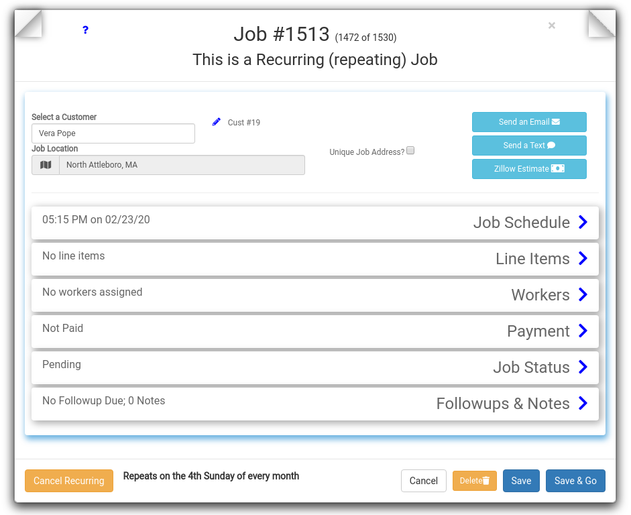Enable the Unique Job Address checkbox

[410, 150]
